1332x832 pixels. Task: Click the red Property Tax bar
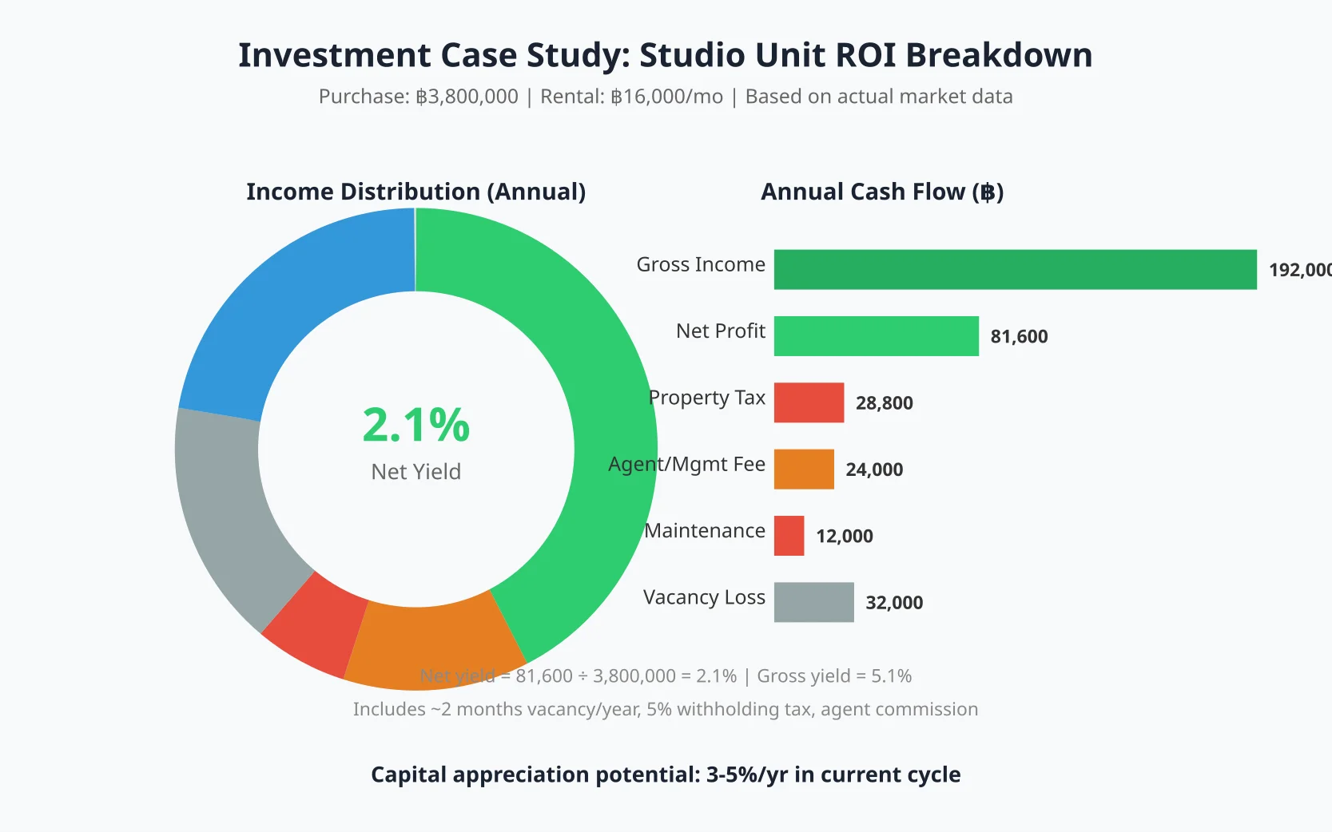click(809, 402)
